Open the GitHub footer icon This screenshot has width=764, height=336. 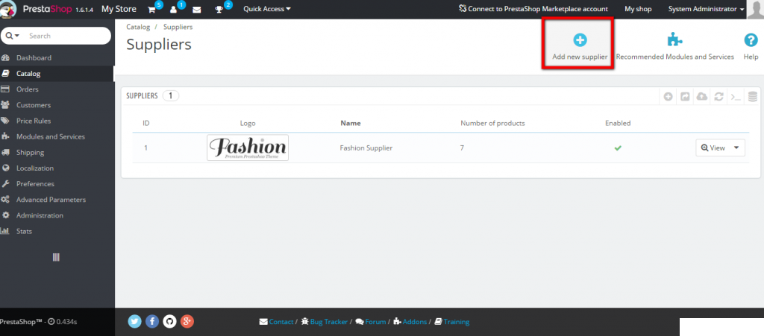pos(169,321)
